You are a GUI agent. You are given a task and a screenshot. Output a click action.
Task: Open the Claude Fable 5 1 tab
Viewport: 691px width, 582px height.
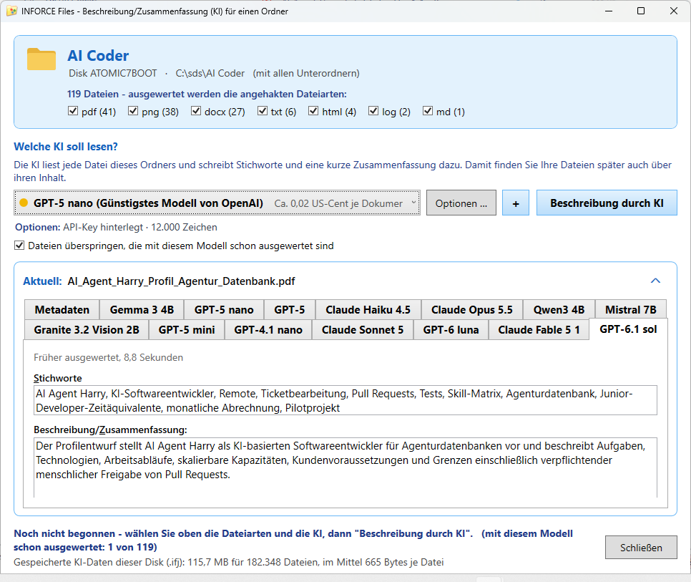point(539,330)
